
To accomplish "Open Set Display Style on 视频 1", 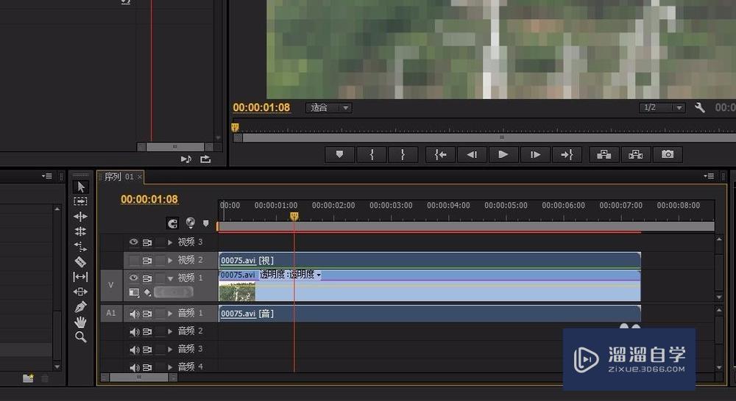I will tap(134, 292).
